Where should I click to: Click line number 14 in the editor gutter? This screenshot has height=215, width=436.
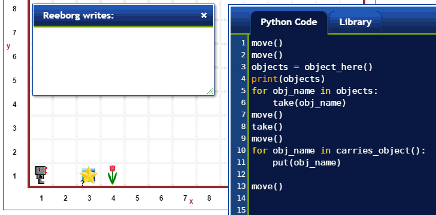click(241, 198)
